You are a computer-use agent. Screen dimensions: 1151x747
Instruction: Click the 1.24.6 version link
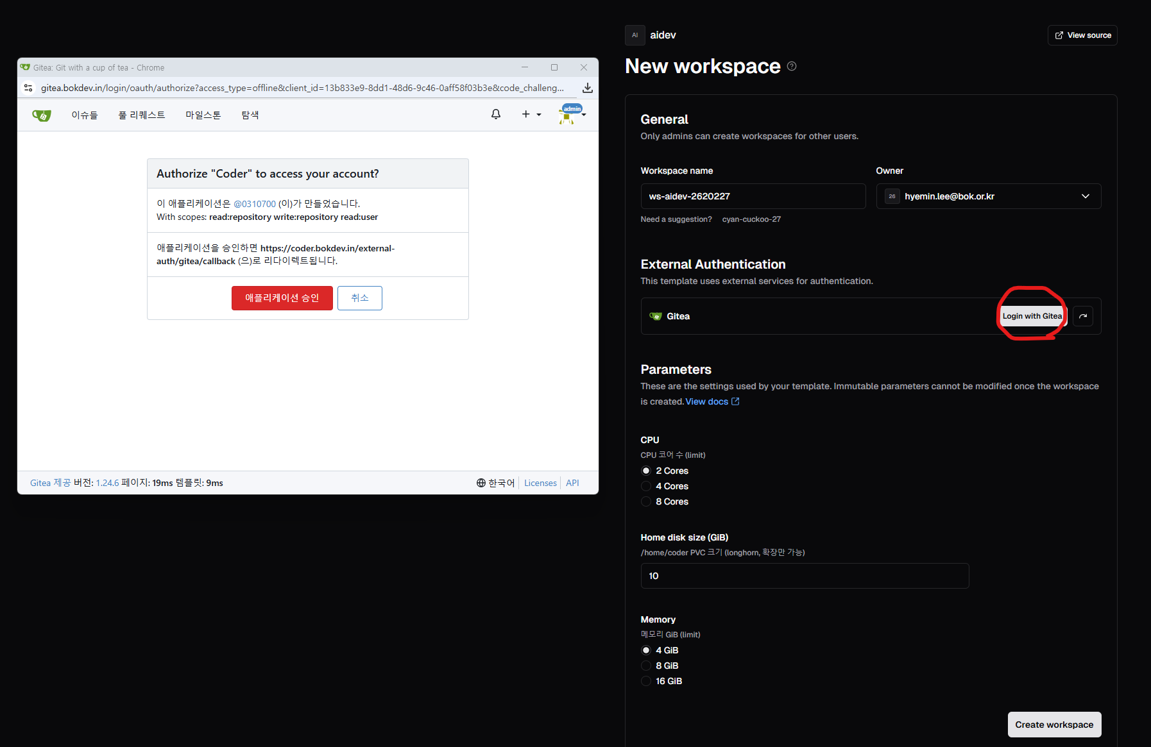pos(108,483)
